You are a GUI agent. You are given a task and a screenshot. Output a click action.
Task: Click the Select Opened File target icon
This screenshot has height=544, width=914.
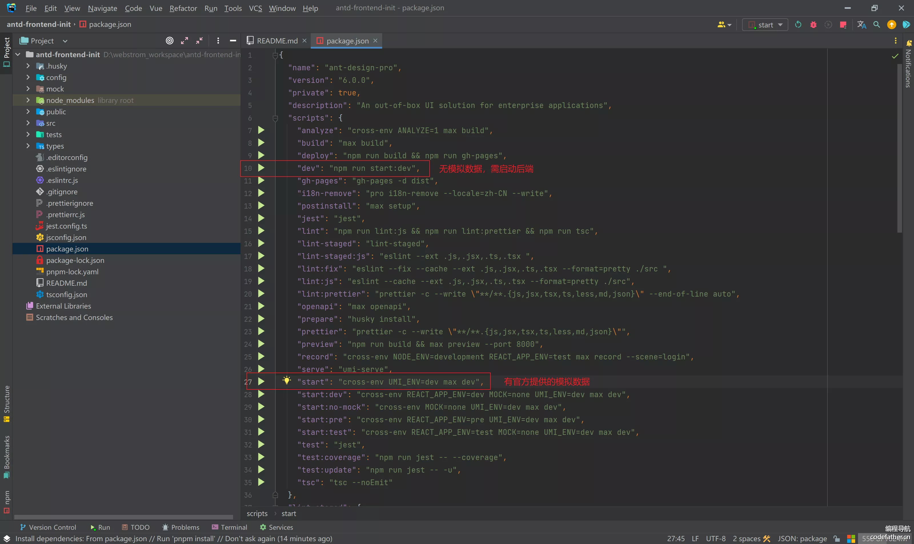click(169, 41)
